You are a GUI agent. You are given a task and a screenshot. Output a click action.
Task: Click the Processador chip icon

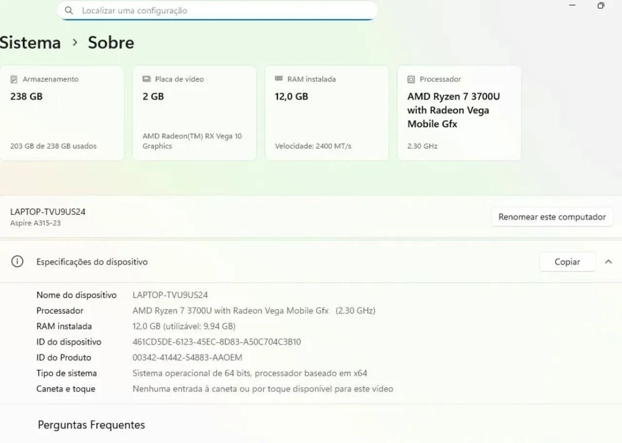coord(411,79)
